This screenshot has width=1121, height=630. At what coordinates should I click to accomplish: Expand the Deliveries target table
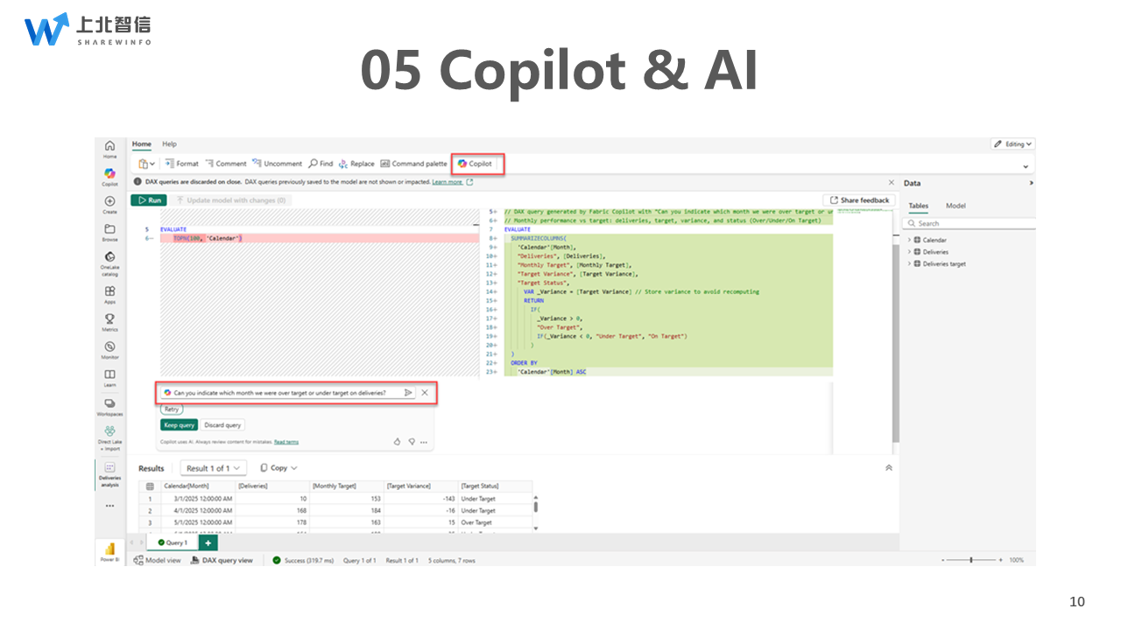click(x=909, y=263)
